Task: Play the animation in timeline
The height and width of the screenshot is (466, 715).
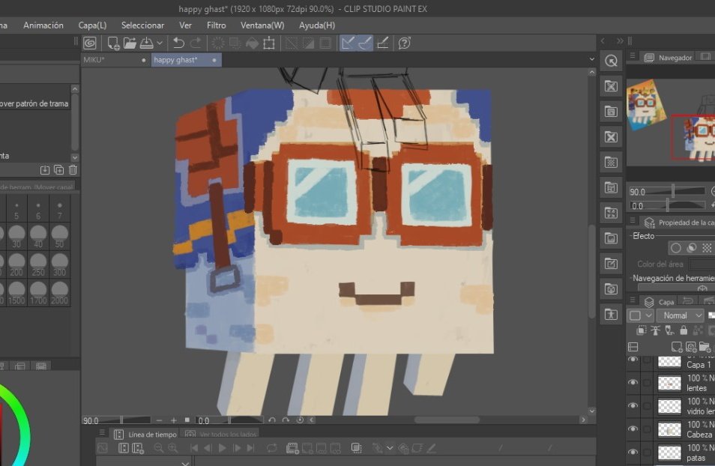Action: click(x=222, y=448)
